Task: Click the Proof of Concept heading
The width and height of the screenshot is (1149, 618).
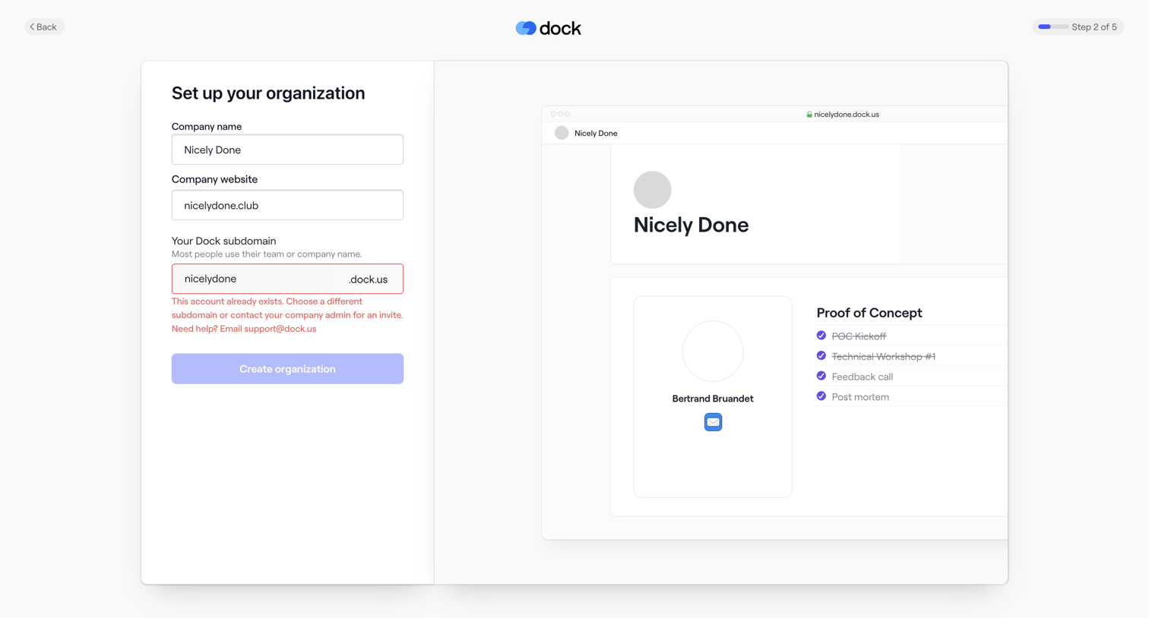Action: [869, 313]
